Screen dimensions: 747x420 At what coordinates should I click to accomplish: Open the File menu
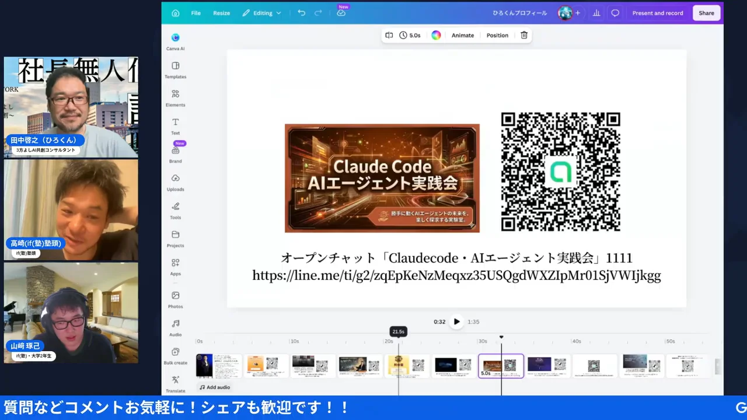[x=196, y=13]
